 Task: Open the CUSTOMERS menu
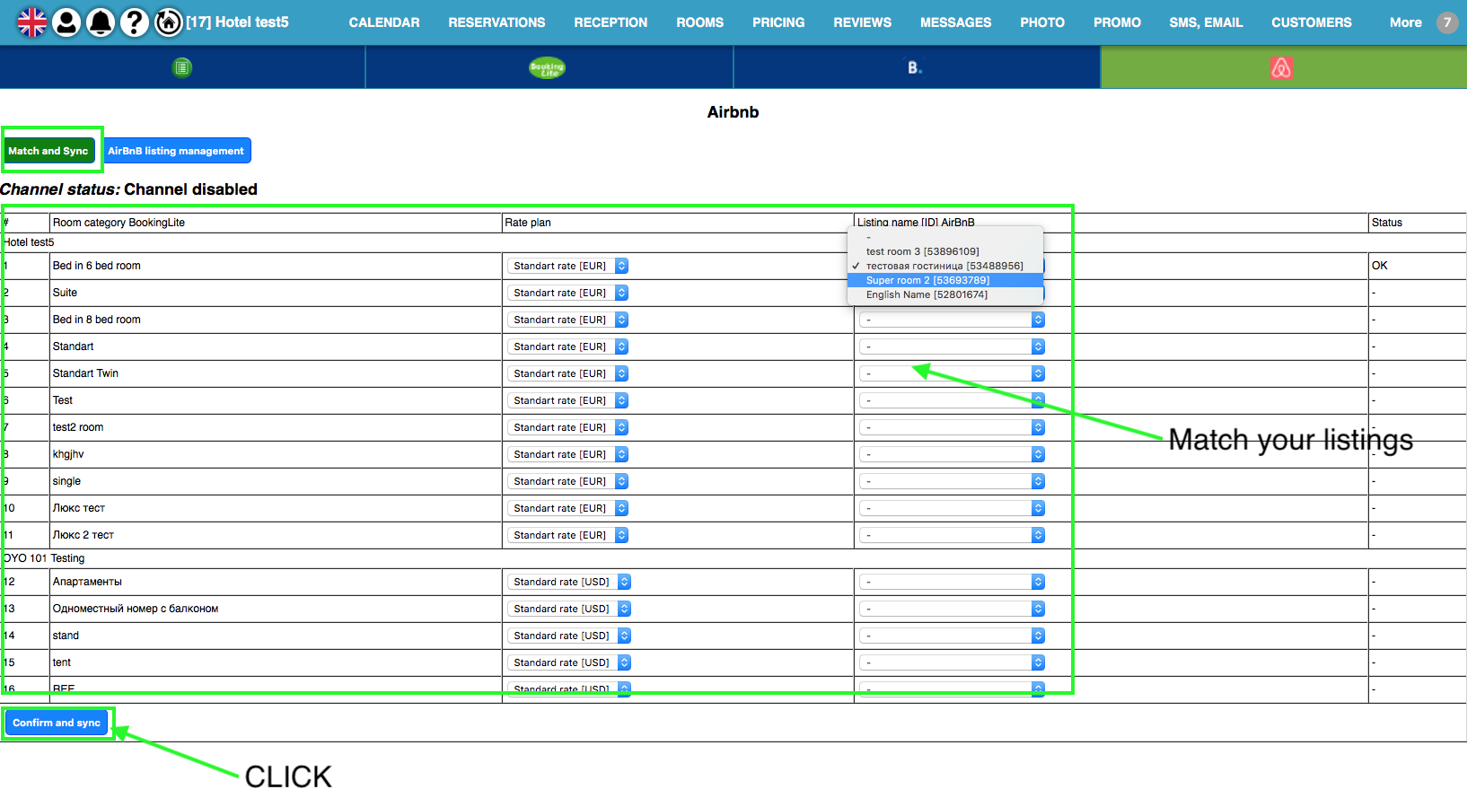(x=1312, y=22)
